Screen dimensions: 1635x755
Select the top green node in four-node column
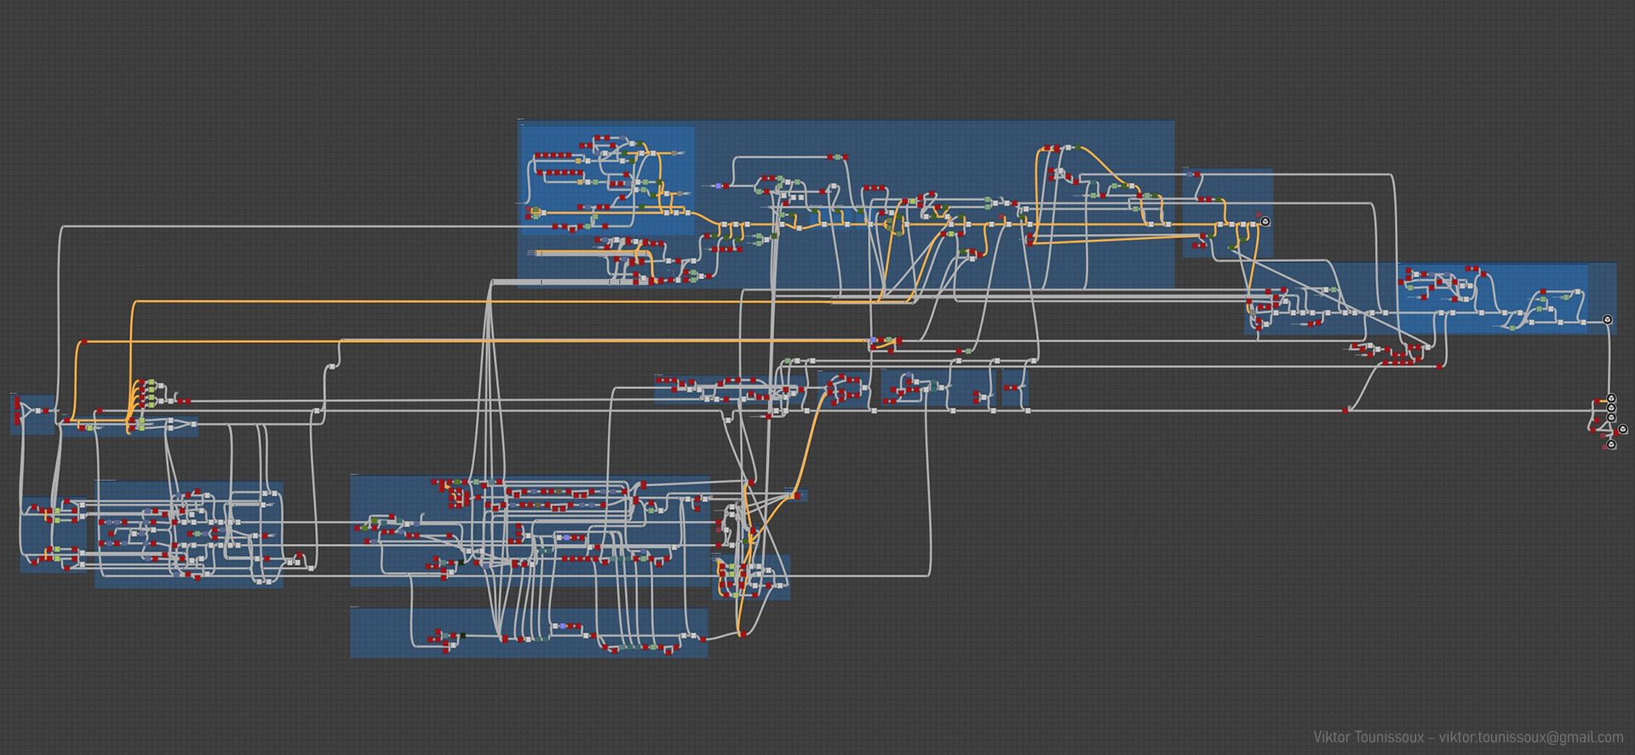tap(152, 383)
